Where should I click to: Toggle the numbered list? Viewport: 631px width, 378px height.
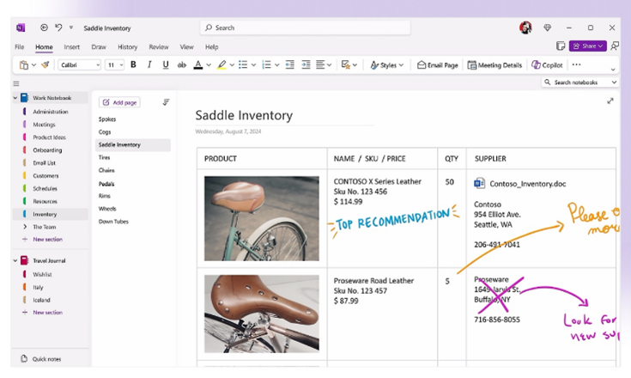click(266, 64)
